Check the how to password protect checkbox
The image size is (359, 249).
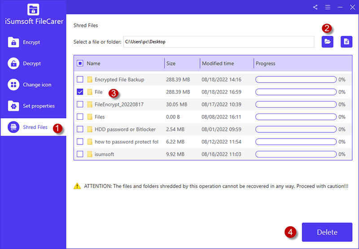click(80, 142)
